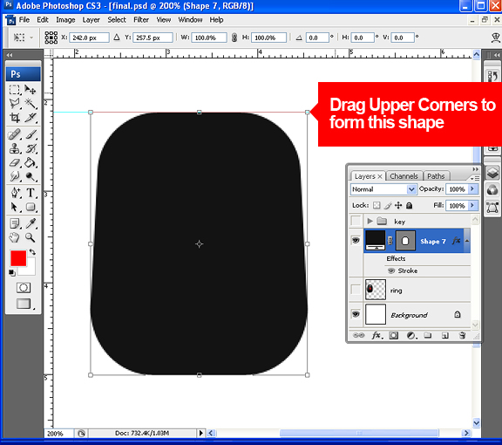
Task: Swap foreground and background colors
Action: click(32, 252)
